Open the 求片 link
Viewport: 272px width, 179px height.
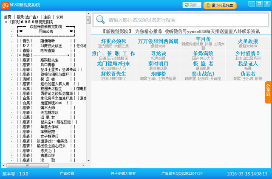click(x=59, y=17)
